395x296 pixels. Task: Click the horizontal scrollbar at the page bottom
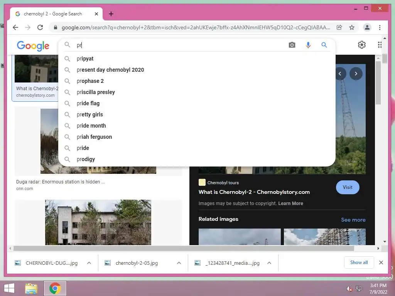[x=184, y=249]
